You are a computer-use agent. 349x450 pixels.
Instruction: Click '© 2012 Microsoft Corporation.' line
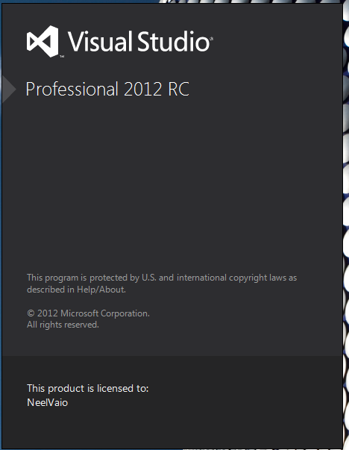tap(88, 313)
